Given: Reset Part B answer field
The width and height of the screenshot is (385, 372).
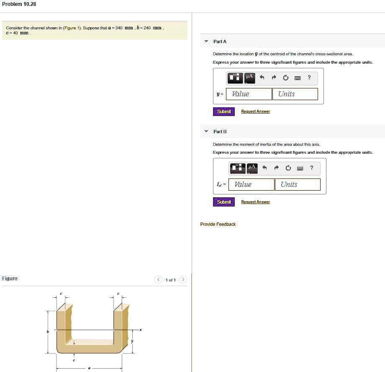Looking at the screenshot, I should point(288,168).
